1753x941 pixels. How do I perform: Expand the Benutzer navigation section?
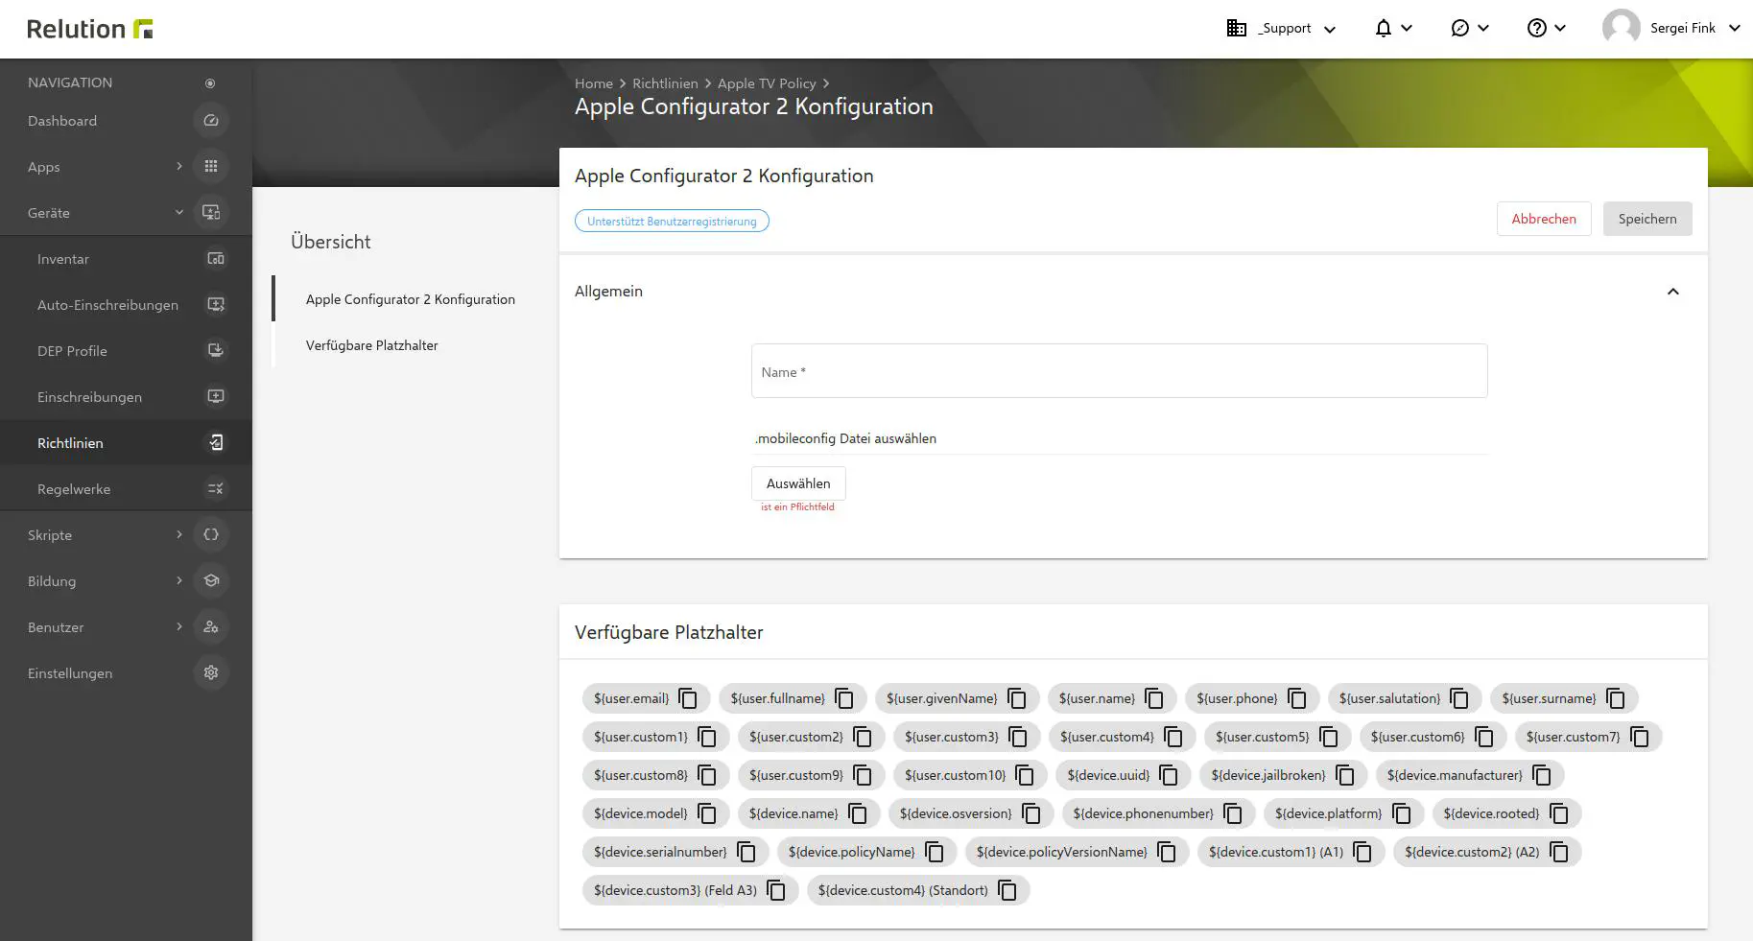(179, 627)
